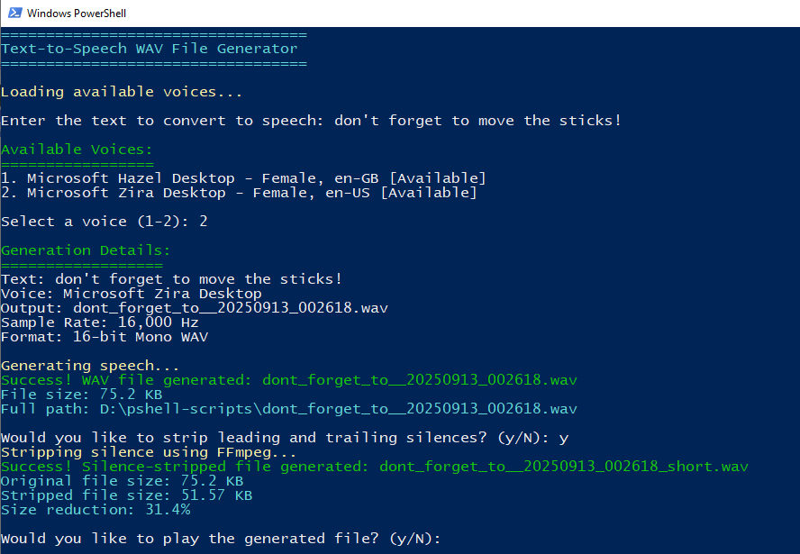800x554 pixels.
Task: Click the Silence-stripped file generated success message
Action: pos(374,467)
